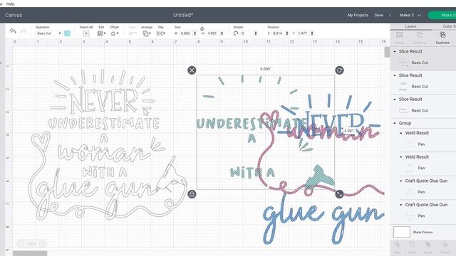The image size is (456, 256).
Task: Click the Rotate icon in toolbar
Action: coord(236,33)
